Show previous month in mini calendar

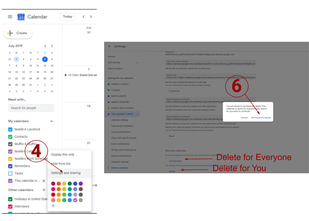[45, 46]
